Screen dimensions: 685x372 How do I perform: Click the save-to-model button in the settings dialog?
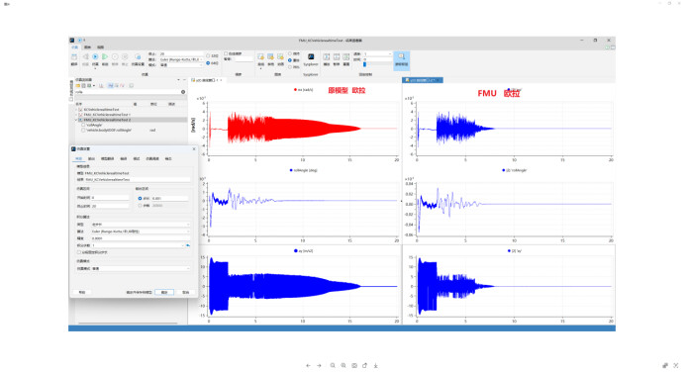(x=139, y=292)
